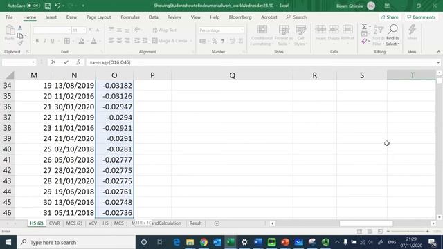Viewport: 443px width, 249px height.
Task: Click Increase Font Size icon
Action: (x=91, y=30)
